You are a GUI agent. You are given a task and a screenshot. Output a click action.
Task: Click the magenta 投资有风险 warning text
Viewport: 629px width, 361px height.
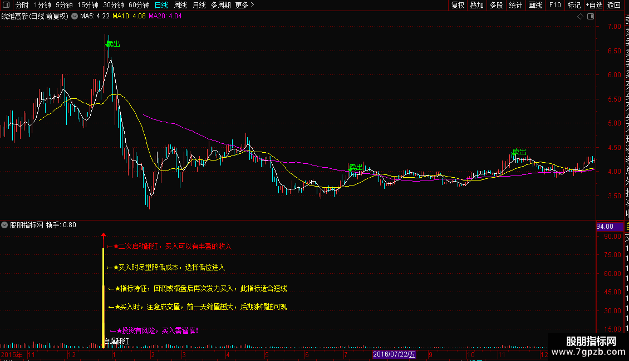coord(154,330)
